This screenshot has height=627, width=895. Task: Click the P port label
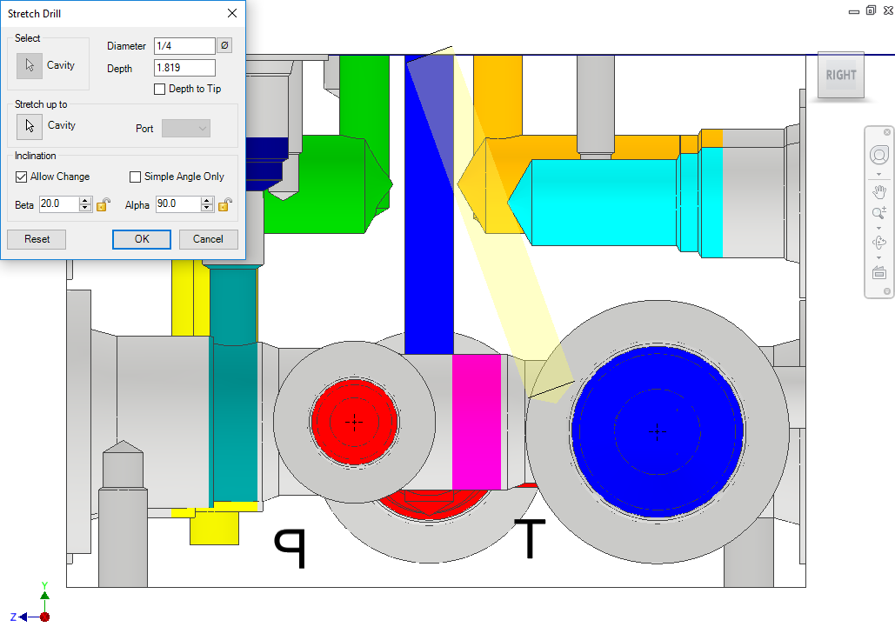[x=291, y=548]
